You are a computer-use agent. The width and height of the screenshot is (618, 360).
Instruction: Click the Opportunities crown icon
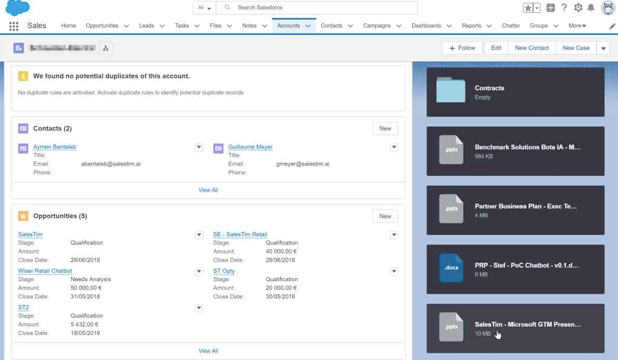[x=23, y=216]
